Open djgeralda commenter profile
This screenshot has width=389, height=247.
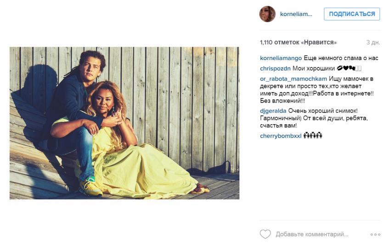[273, 111]
